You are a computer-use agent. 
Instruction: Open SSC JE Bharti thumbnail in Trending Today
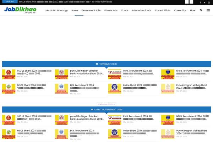click(x=9, y=74)
